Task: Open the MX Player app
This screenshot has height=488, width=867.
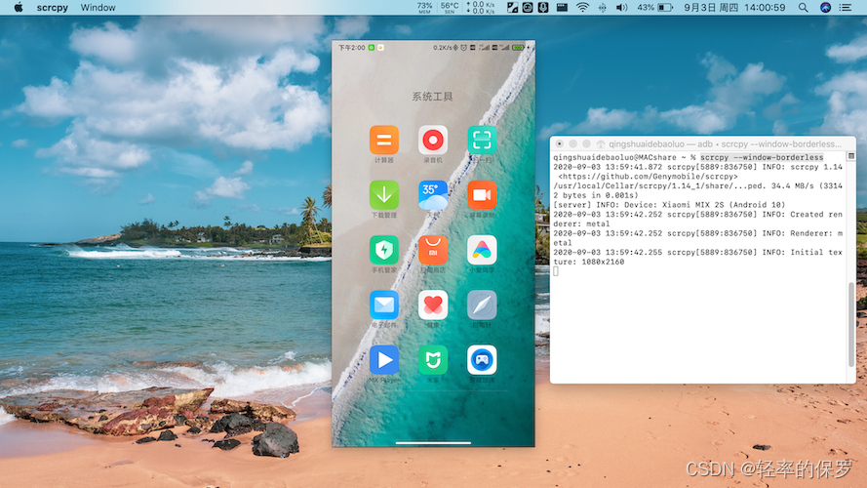Action: pyautogui.click(x=383, y=360)
